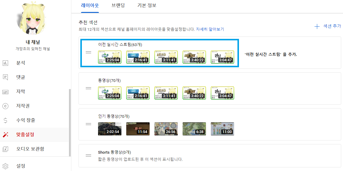Screen dimensions: 343x171
Task: Open 3:11:41 thumbnail in 이전 실시간 스트림
Action: 166,57
